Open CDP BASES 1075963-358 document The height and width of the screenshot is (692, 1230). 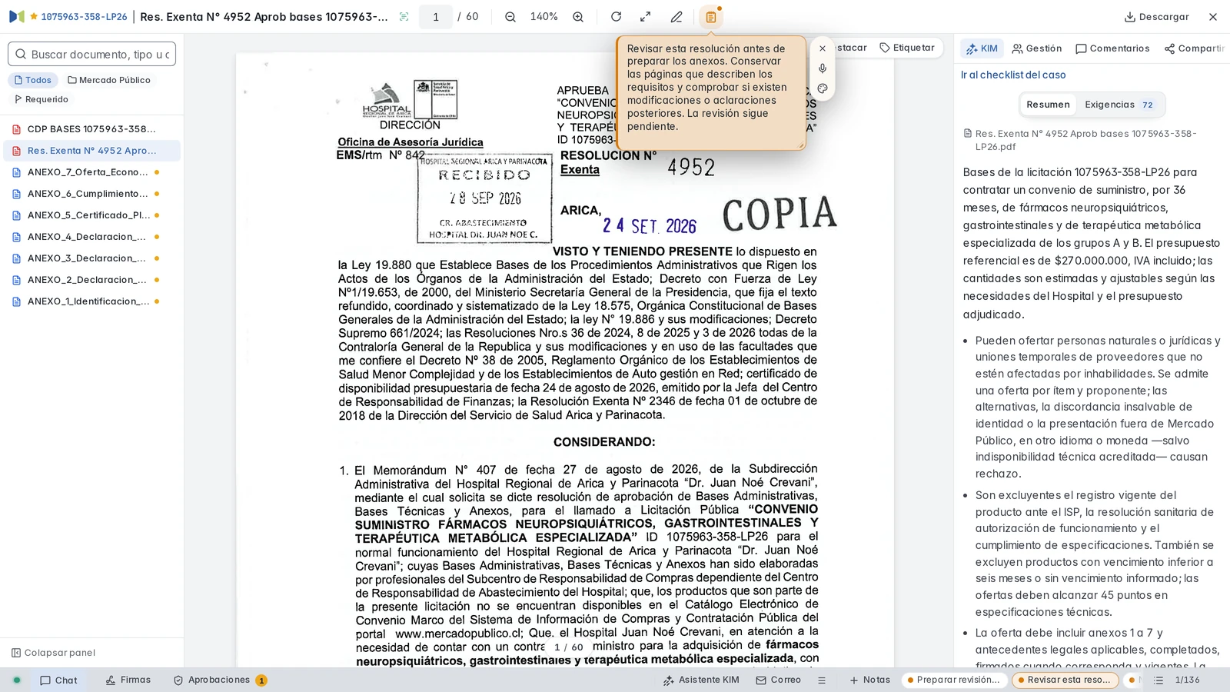coord(91,129)
